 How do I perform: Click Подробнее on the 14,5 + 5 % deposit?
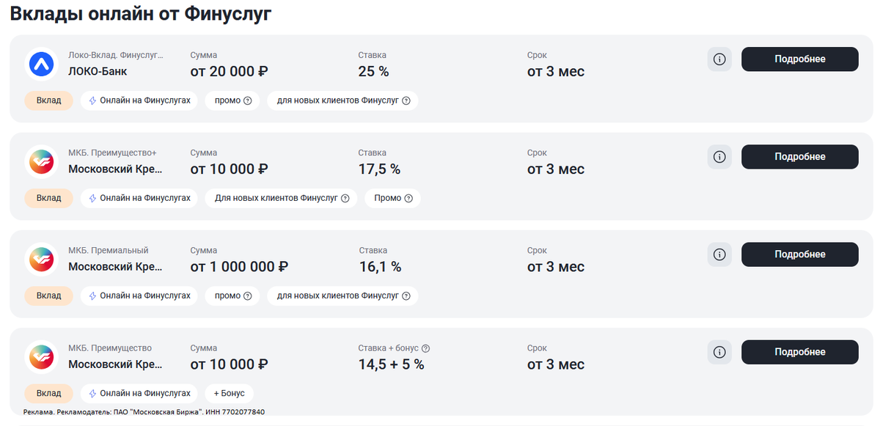pyautogui.click(x=799, y=352)
